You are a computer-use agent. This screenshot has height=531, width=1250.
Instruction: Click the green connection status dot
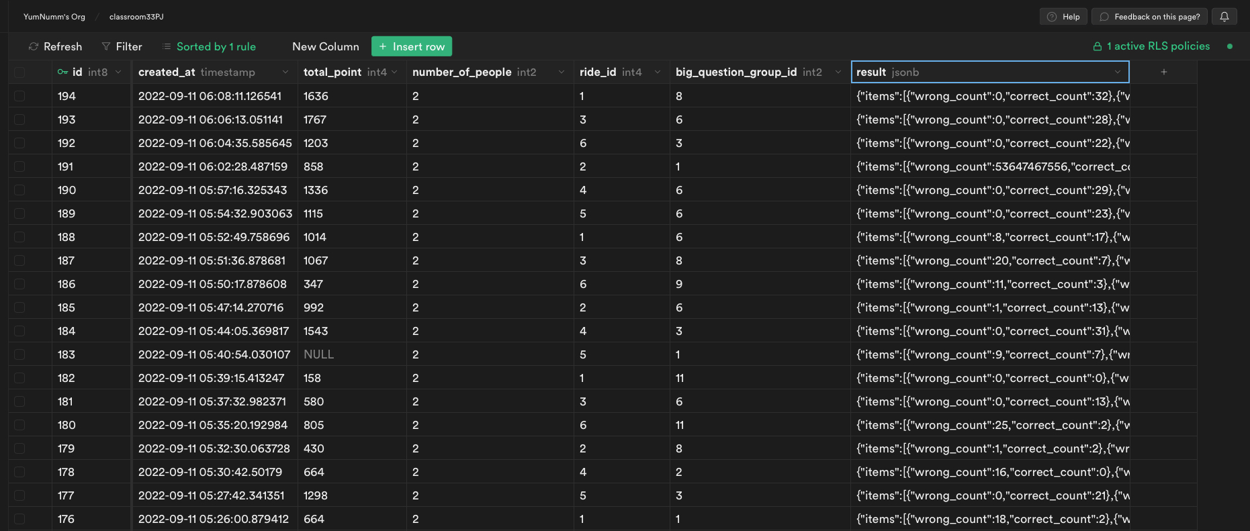(x=1230, y=46)
